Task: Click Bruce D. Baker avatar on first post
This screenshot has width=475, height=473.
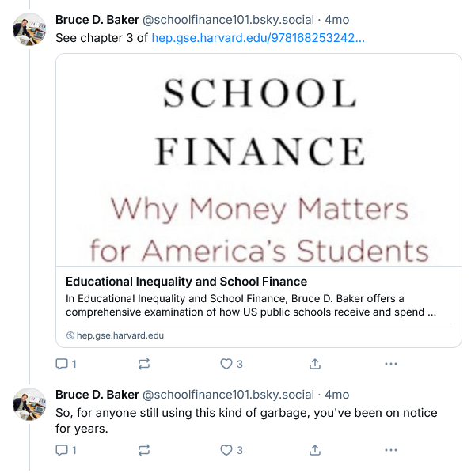Action: pyautogui.click(x=28, y=28)
